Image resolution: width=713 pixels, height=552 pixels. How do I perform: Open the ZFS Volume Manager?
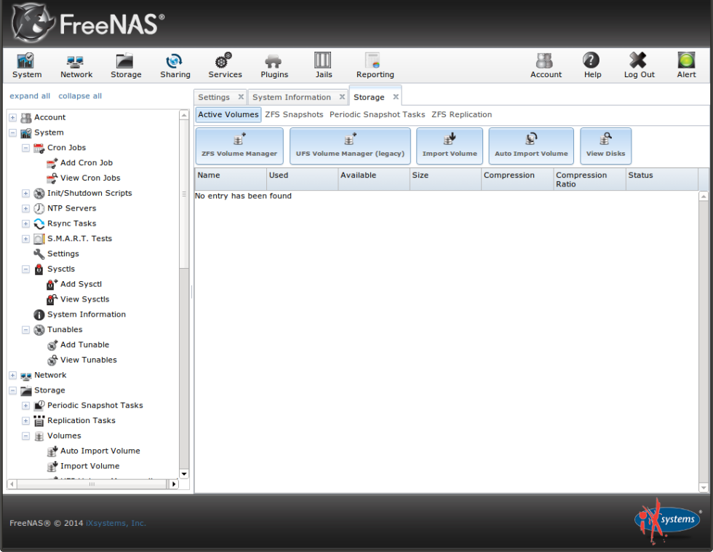tap(239, 146)
